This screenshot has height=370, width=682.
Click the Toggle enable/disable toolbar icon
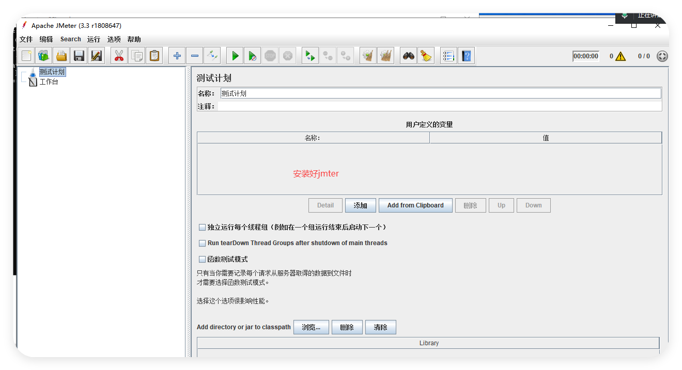(212, 56)
